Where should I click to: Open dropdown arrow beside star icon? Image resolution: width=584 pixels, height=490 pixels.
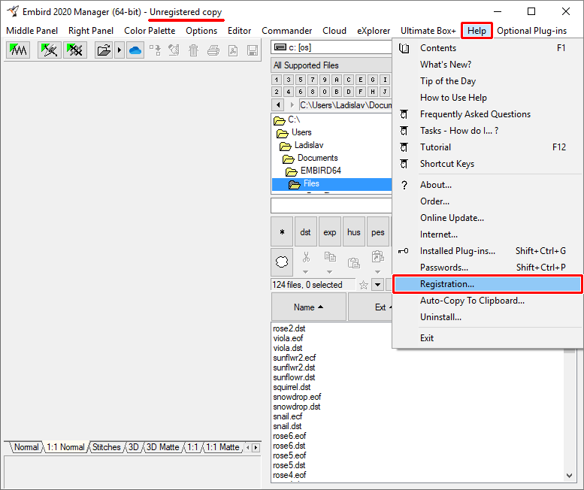coord(377,285)
